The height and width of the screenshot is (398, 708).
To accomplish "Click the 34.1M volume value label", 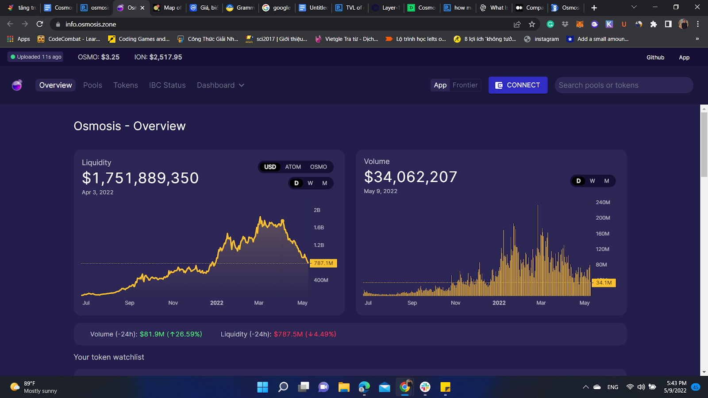I will click(x=604, y=283).
